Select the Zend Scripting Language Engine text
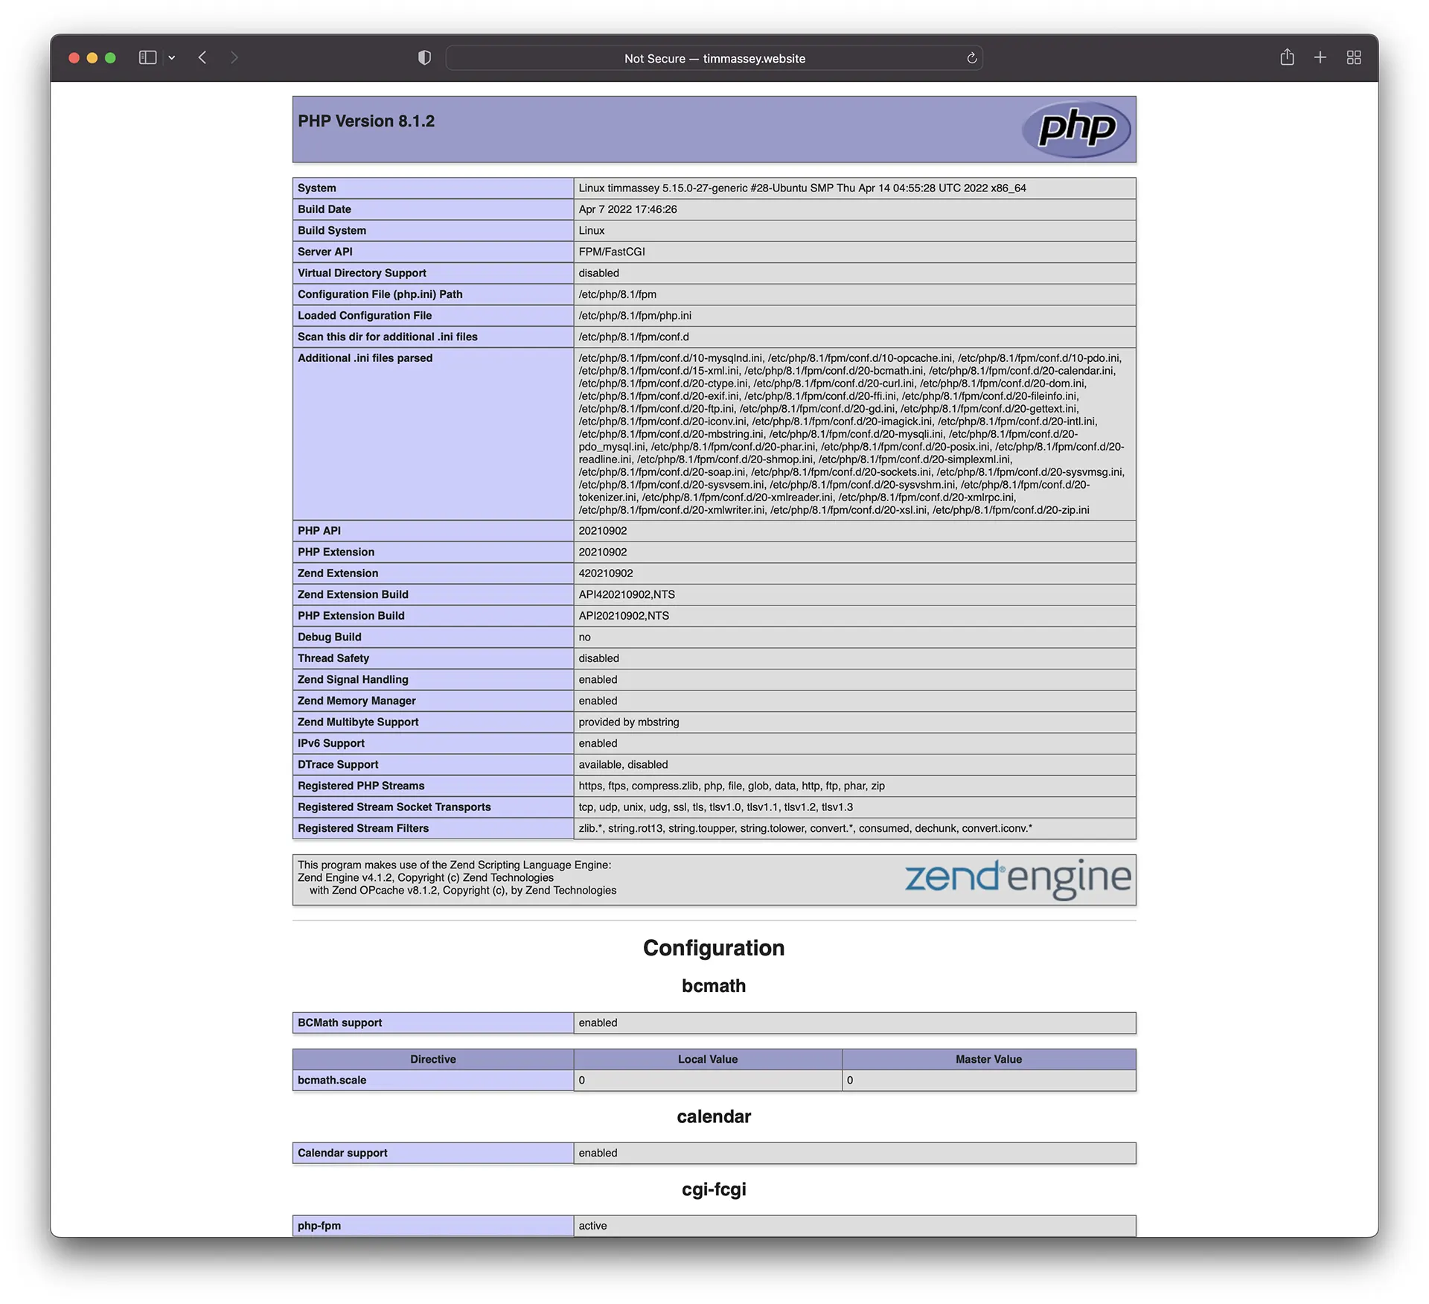Image resolution: width=1429 pixels, height=1304 pixels. 454,865
